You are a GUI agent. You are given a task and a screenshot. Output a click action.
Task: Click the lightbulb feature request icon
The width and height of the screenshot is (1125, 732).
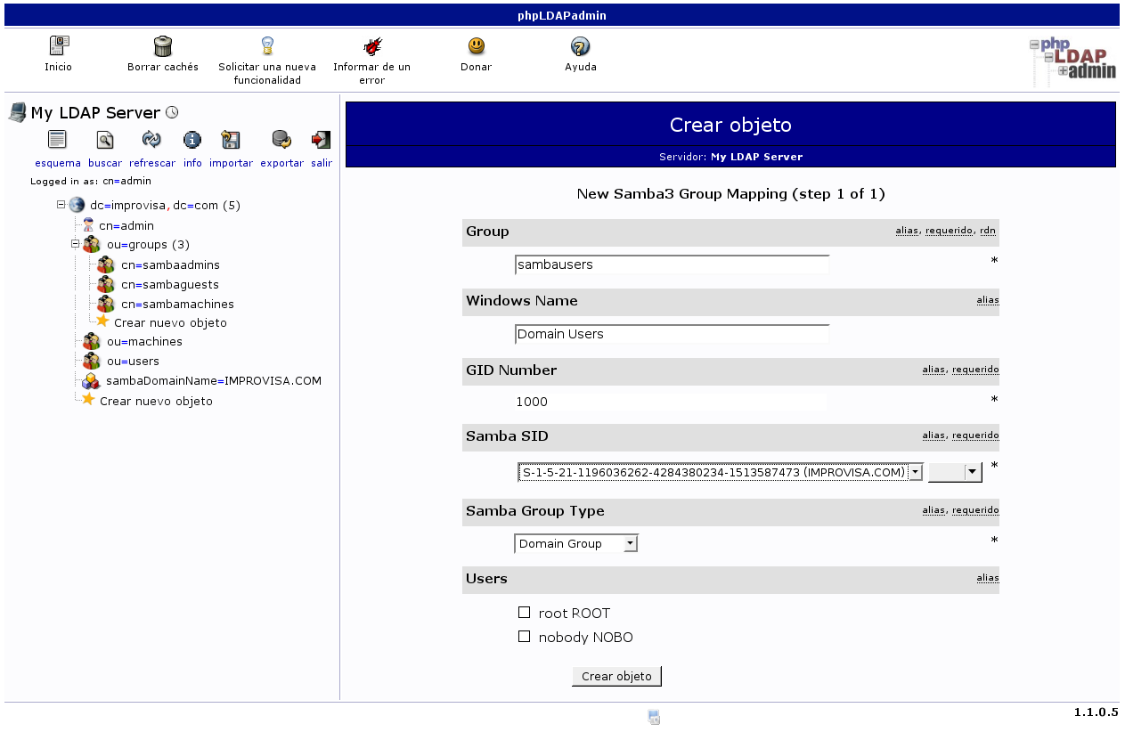click(x=266, y=45)
